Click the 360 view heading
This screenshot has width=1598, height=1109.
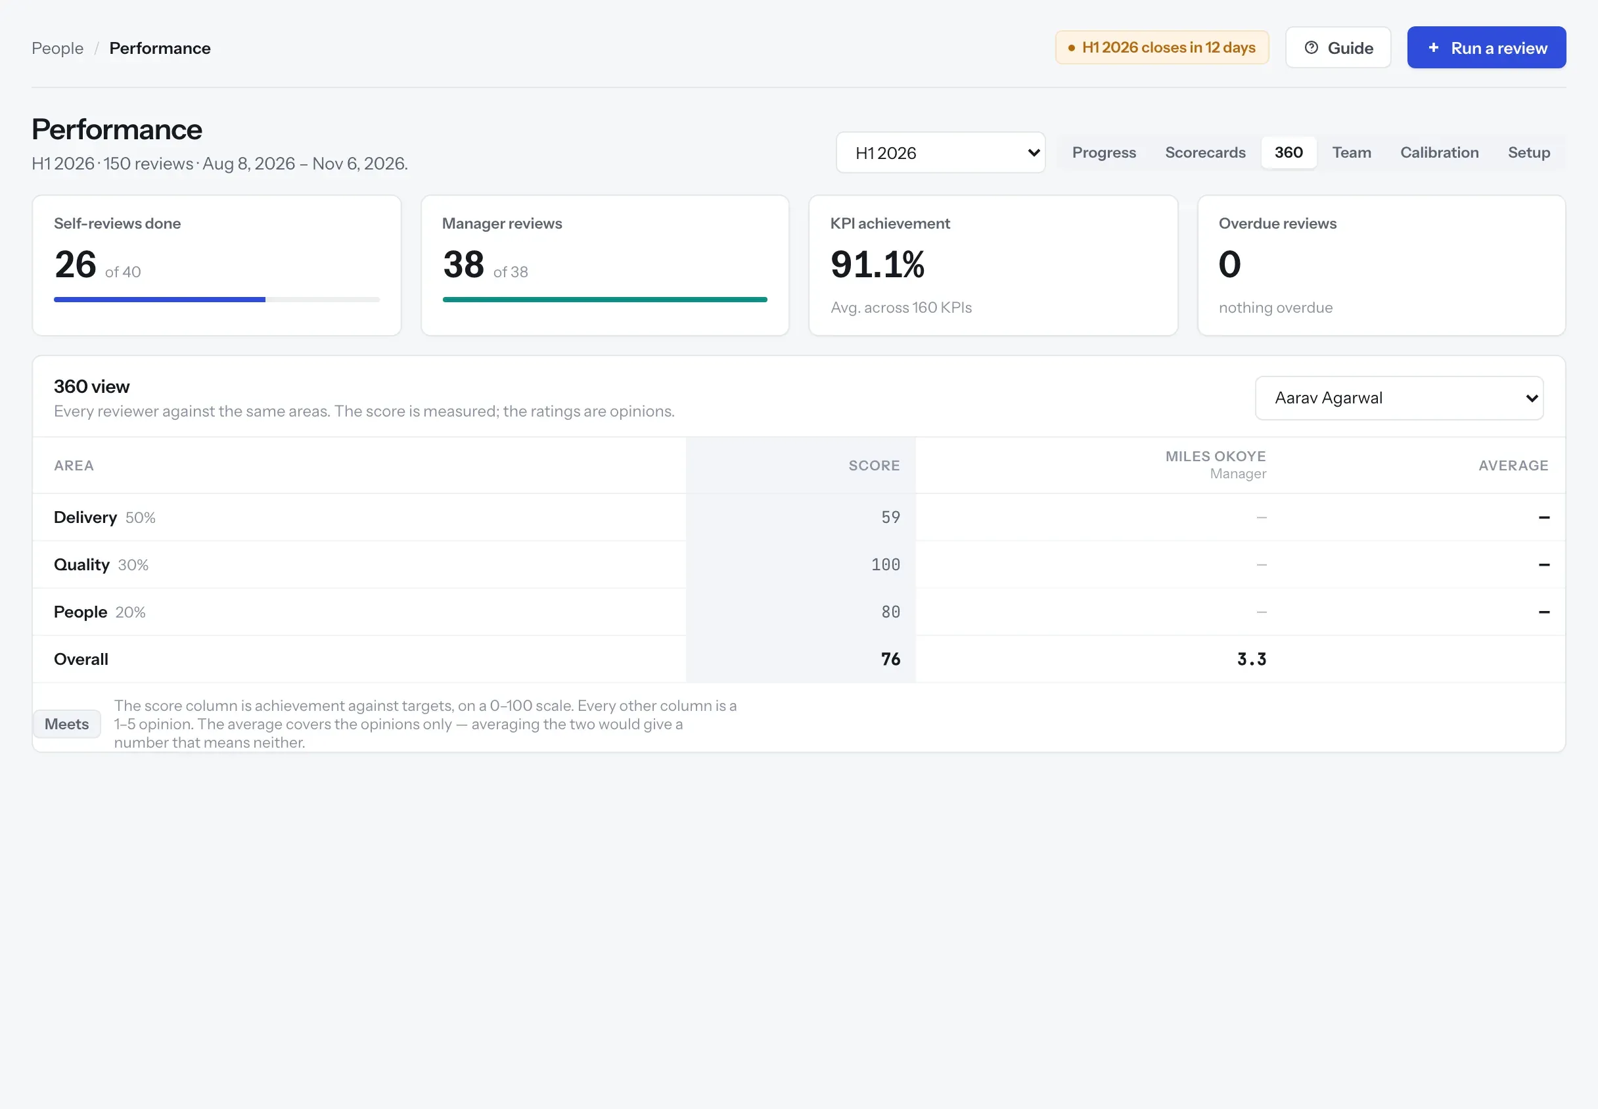point(92,387)
